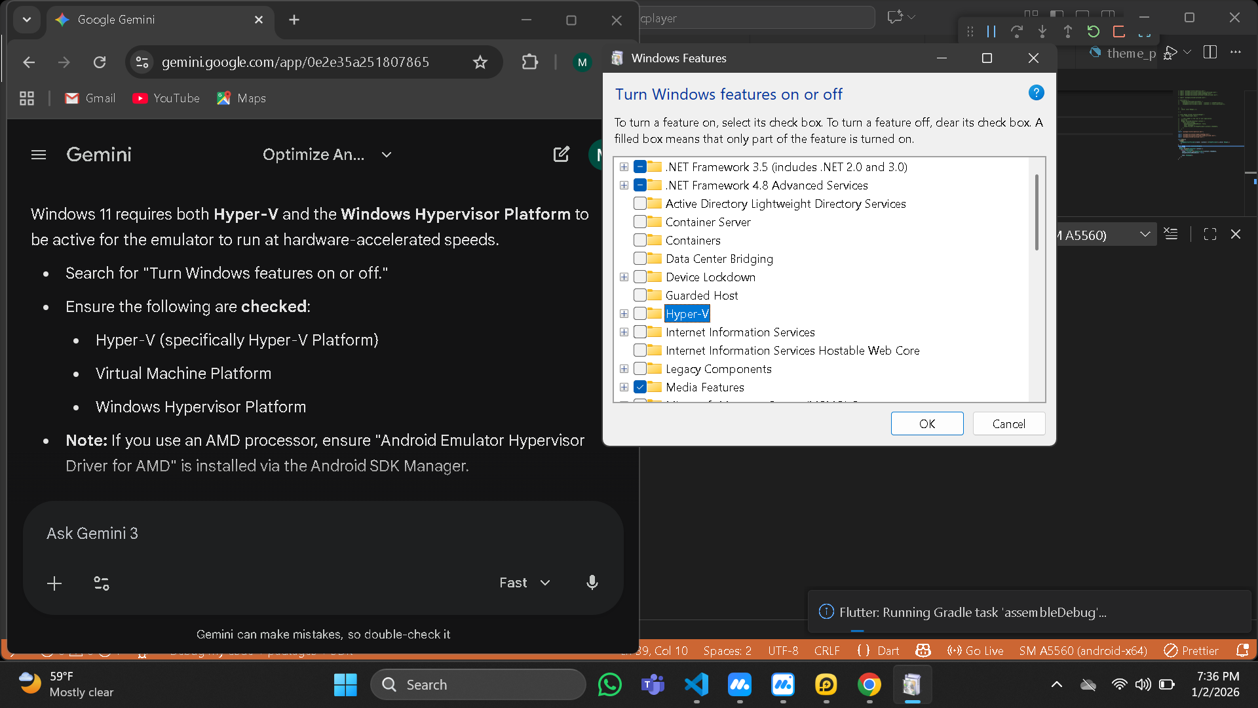Reload the Gemini page

pyautogui.click(x=100, y=62)
